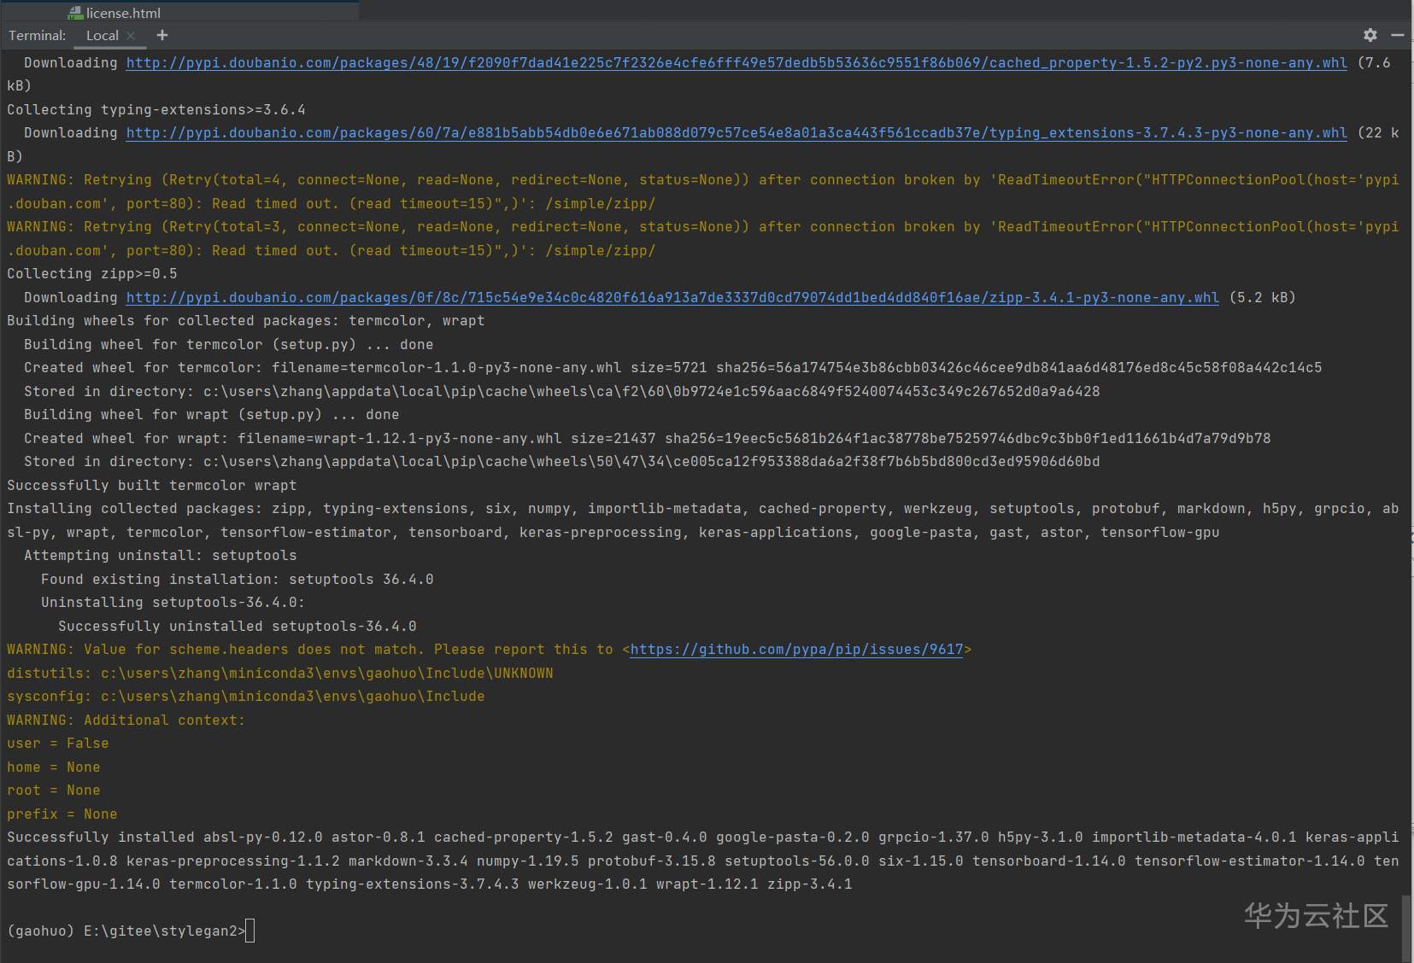Viewport: 1414px width, 963px height.
Task: Click the license.html file icon
Action: click(75, 13)
